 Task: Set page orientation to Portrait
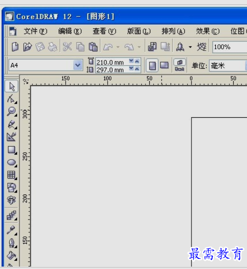tap(152, 65)
